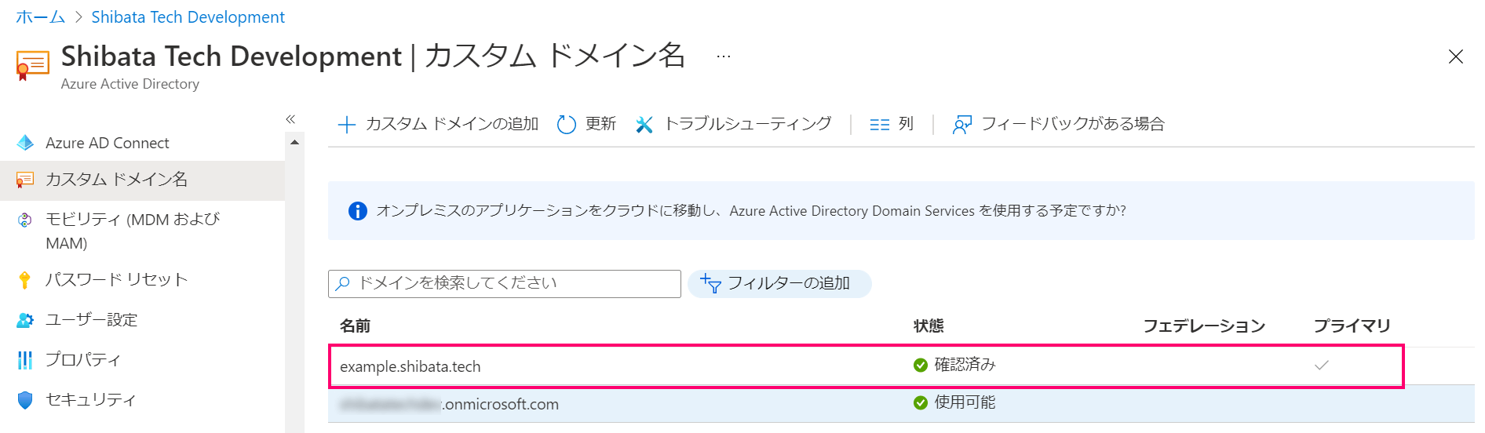Click the モビリティ icon in the sidebar

coord(25,220)
